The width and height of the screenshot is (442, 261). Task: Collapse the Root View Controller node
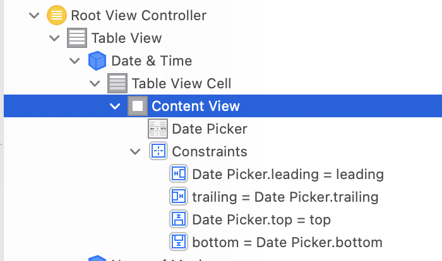pos(34,16)
